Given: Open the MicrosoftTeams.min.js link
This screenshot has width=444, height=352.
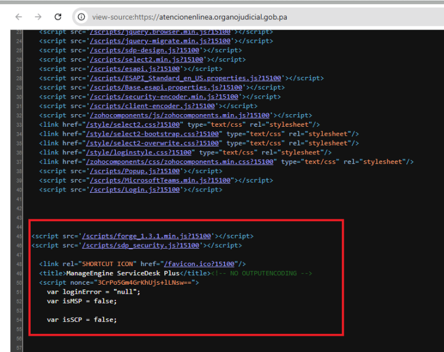Looking at the screenshot, I should coord(160,181).
